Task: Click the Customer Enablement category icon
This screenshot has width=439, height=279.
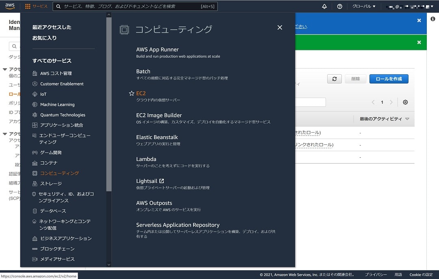Action: [35, 84]
